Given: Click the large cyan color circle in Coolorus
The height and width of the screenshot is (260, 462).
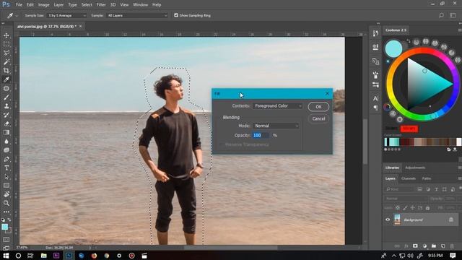Looking at the screenshot, I should coord(393,48).
